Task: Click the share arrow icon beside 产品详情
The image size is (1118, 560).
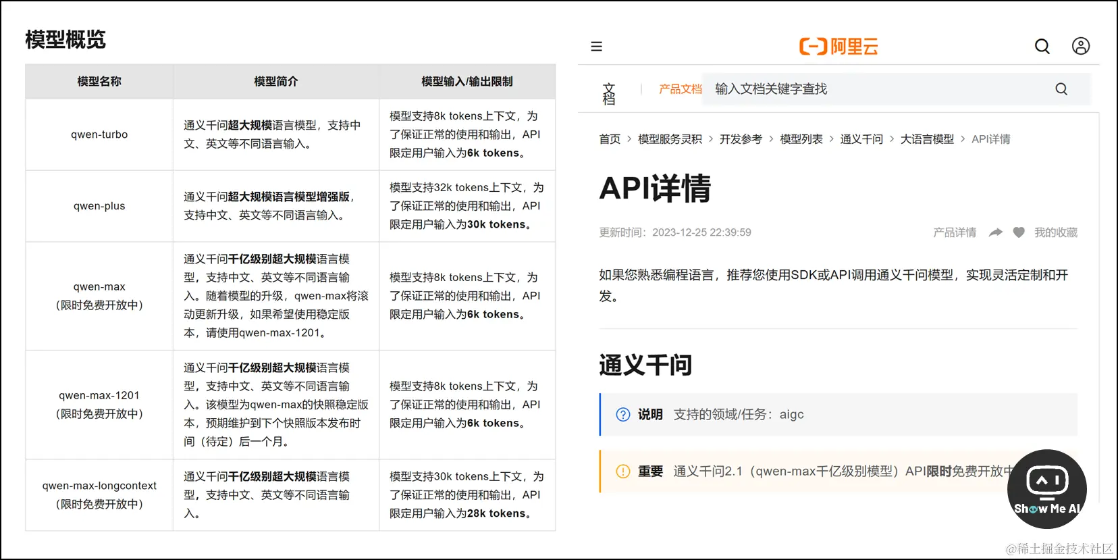Action: [x=996, y=232]
